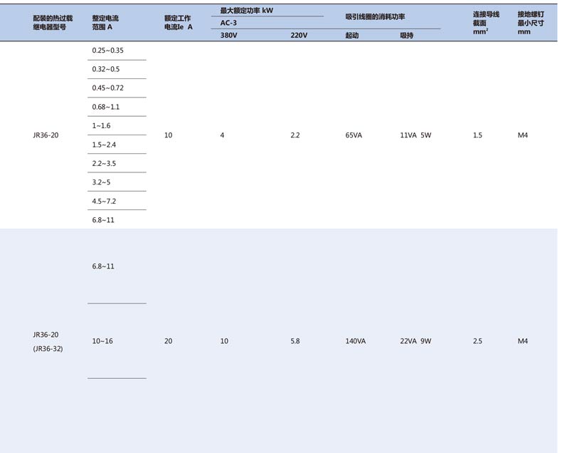Image resolution: width=562 pixels, height=453 pixels.
Task: Click the 380V column header
Action: tap(228, 35)
